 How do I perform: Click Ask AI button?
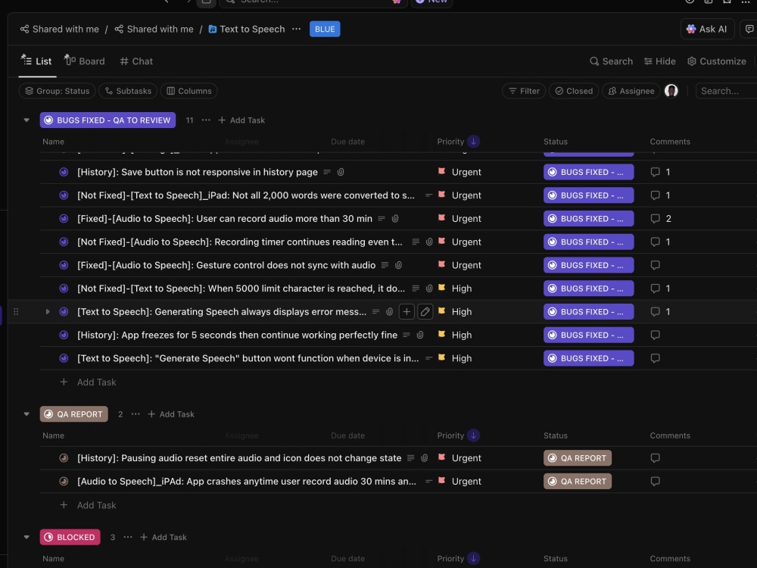[x=707, y=29]
